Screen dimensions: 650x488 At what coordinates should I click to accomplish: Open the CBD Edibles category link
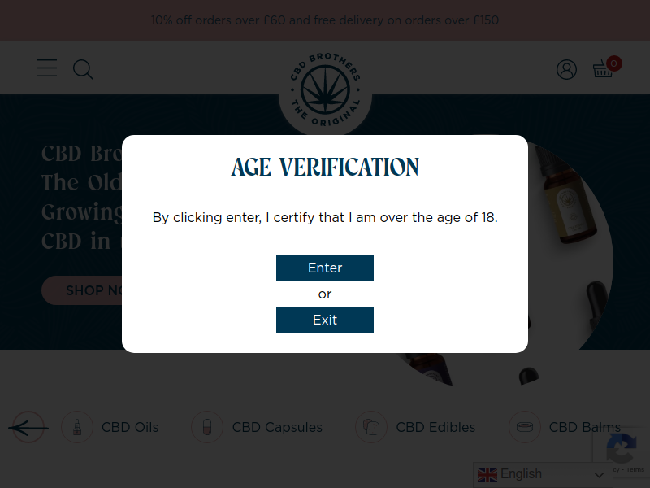click(435, 427)
